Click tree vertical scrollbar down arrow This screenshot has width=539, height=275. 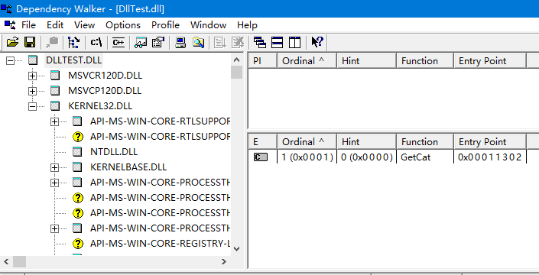click(236, 249)
